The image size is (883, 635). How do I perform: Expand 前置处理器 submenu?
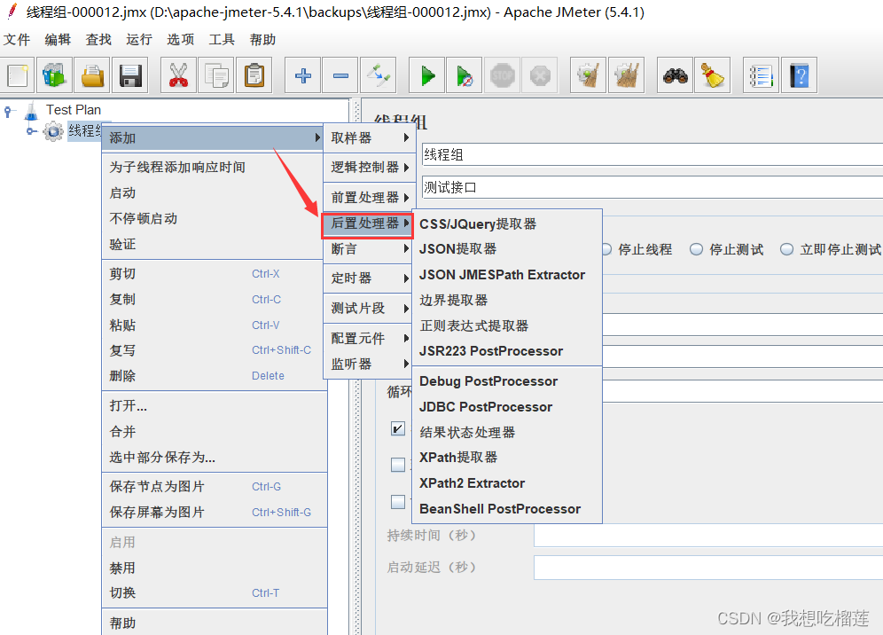(x=370, y=197)
